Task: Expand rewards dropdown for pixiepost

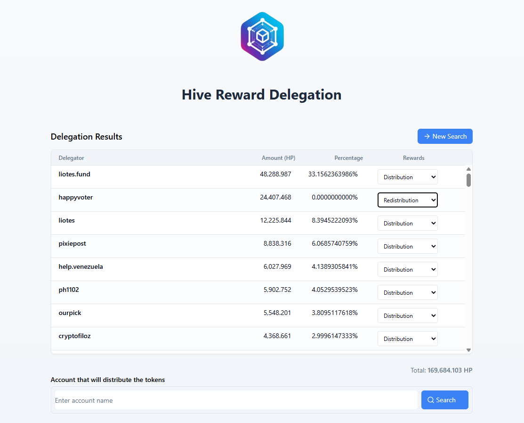Action: point(407,247)
